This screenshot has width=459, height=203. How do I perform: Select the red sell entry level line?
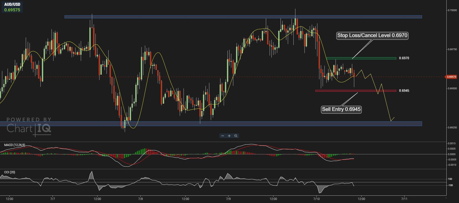pyautogui.click(x=356, y=91)
